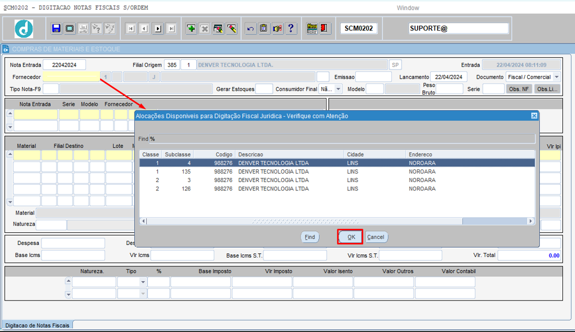Image resolution: width=575 pixels, height=332 pixels.
Task: Click the blue floppy disk save icon
Action: (x=56, y=28)
